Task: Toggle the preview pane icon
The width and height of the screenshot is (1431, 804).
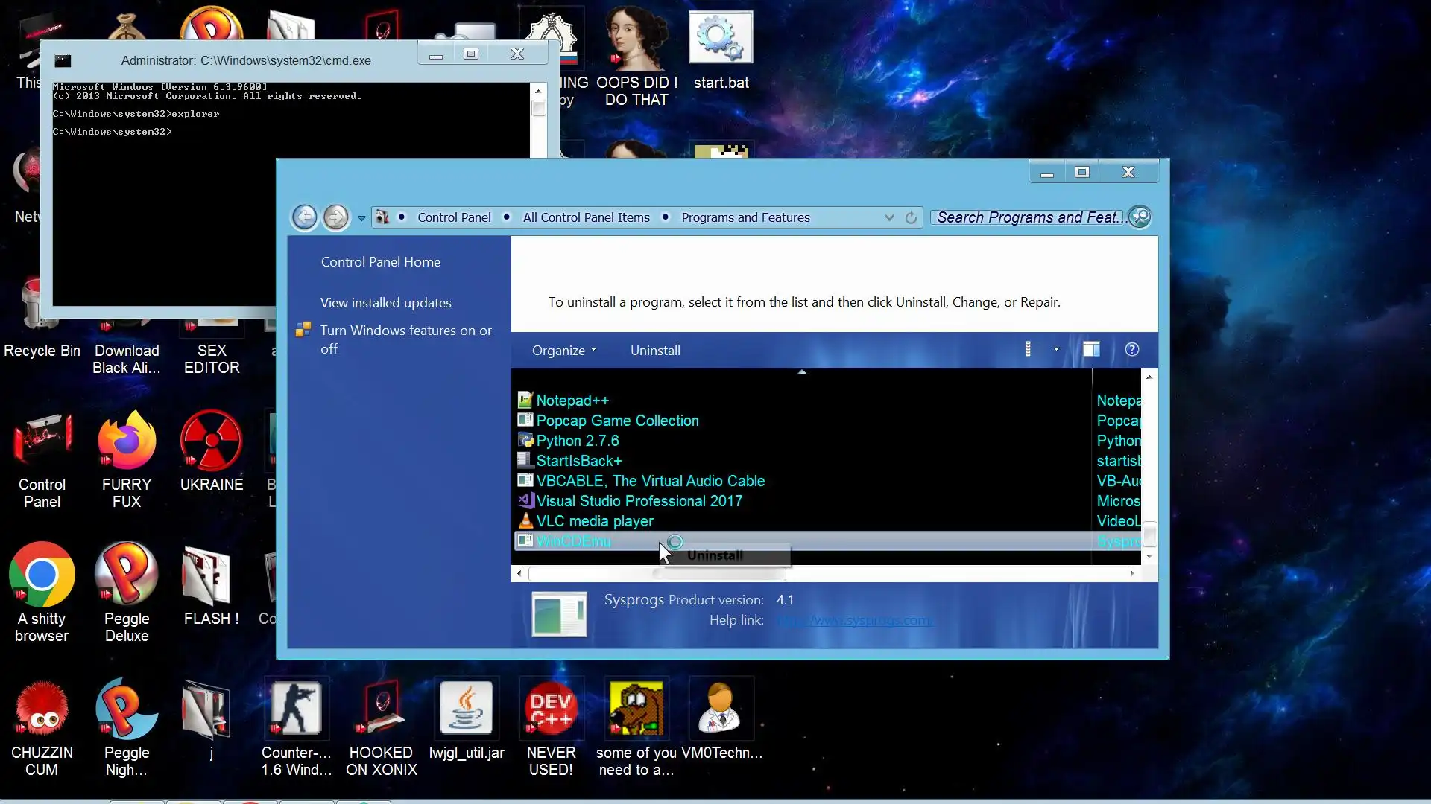Action: click(1091, 350)
